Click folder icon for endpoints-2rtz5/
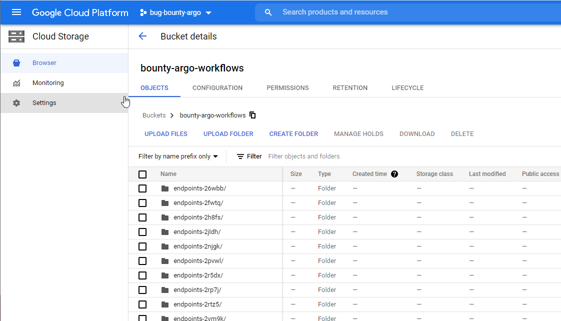 click(x=165, y=304)
